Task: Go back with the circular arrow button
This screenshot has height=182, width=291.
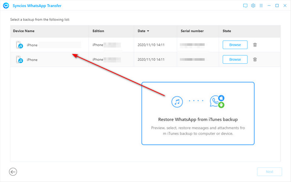Action: coord(13,172)
